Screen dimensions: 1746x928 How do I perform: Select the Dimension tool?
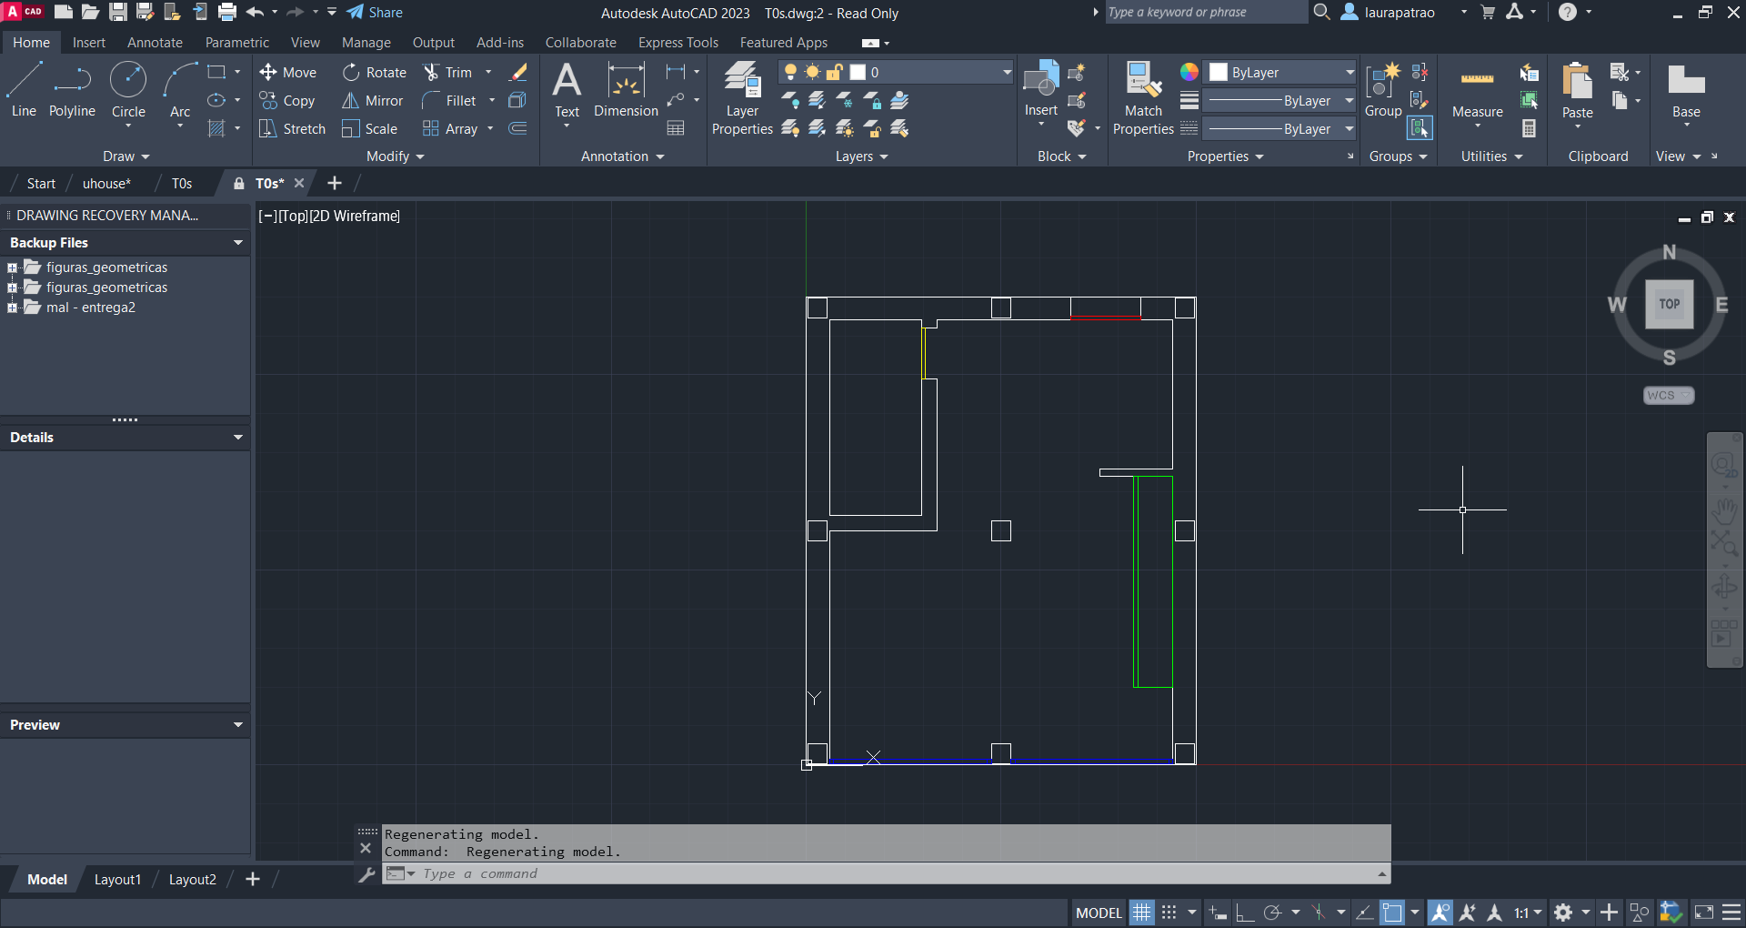coord(626,91)
